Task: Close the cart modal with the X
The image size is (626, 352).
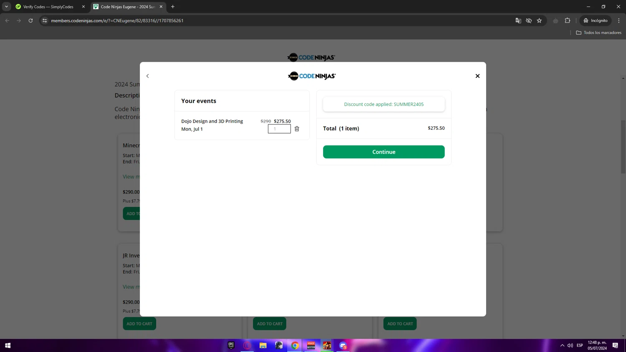Action: coord(477,76)
